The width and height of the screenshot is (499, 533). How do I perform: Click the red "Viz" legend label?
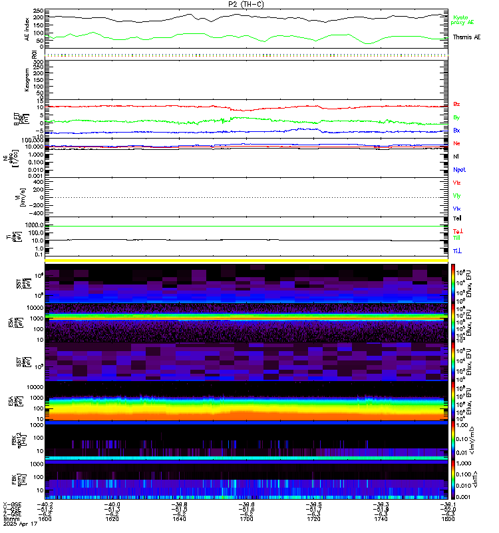click(x=456, y=183)
